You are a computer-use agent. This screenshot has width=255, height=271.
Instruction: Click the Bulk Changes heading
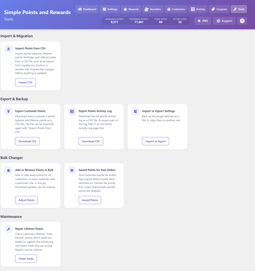pos(12,158)
